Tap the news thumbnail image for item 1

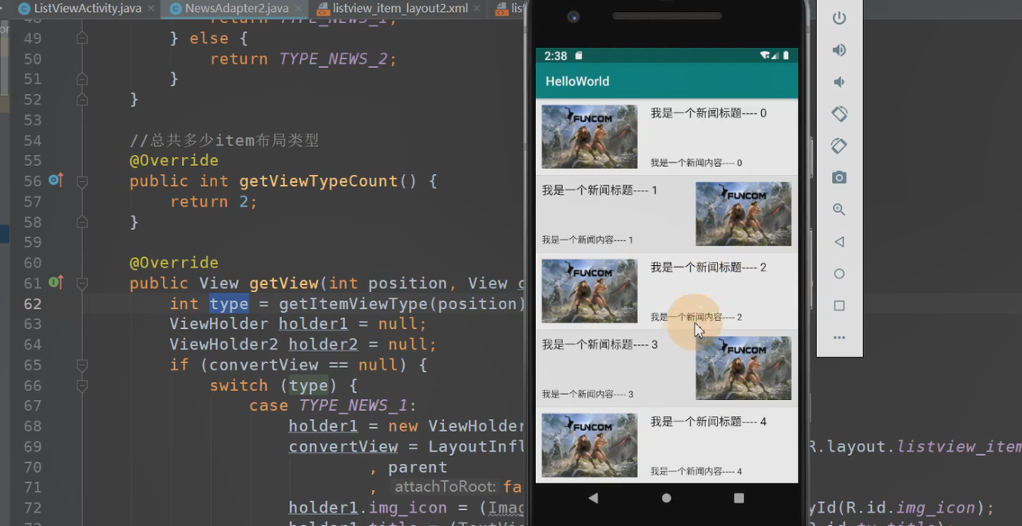743,214
